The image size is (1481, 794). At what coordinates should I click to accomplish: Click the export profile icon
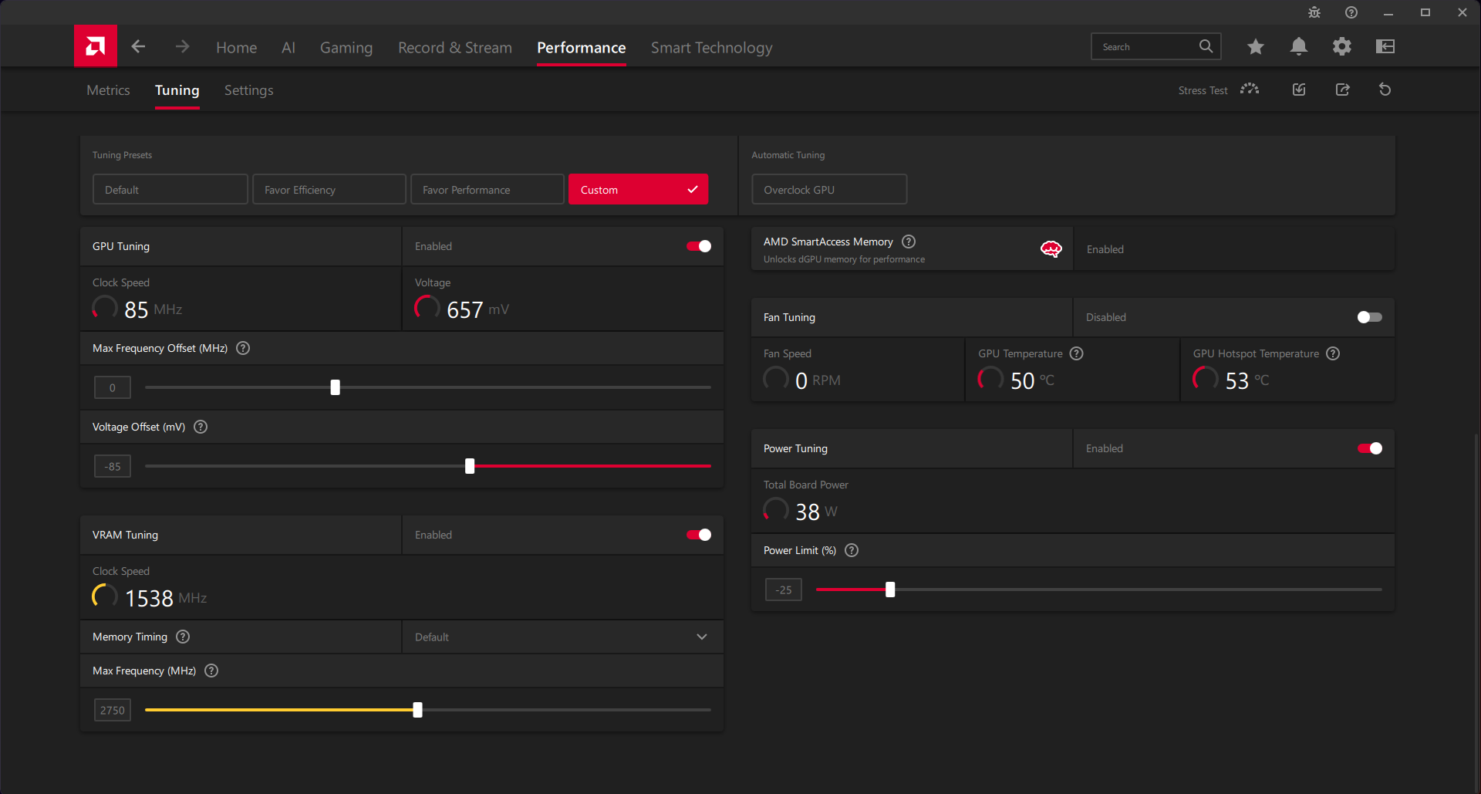(1343, 90)
